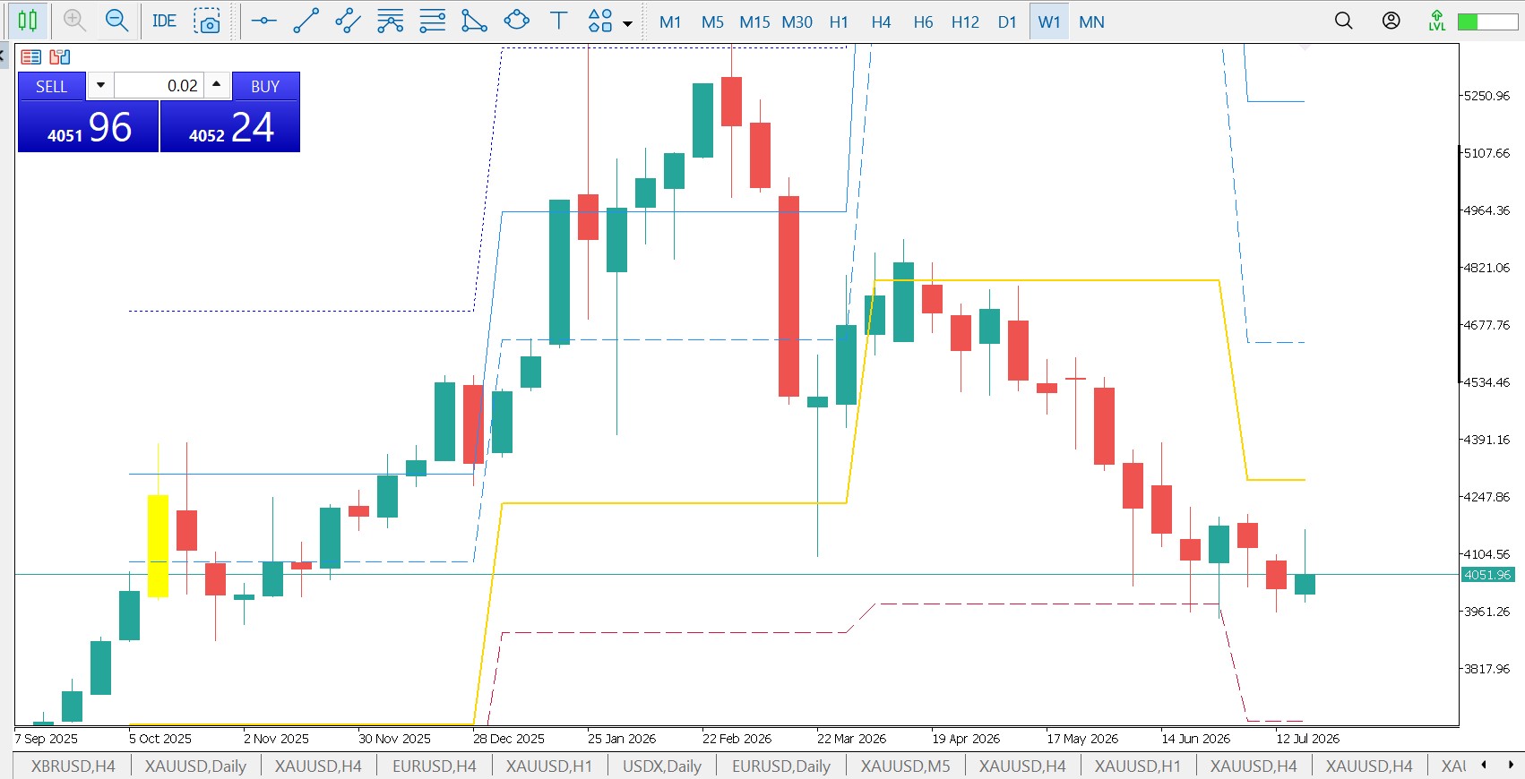Image resolution: width=1525 pixels, height=779 pixels.
Task: Open the EURUSD,Daily chart tab
Action: [x=781, y=766]
